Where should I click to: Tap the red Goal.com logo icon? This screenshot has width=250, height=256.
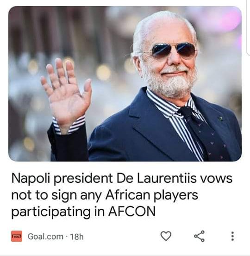(17, 236)
